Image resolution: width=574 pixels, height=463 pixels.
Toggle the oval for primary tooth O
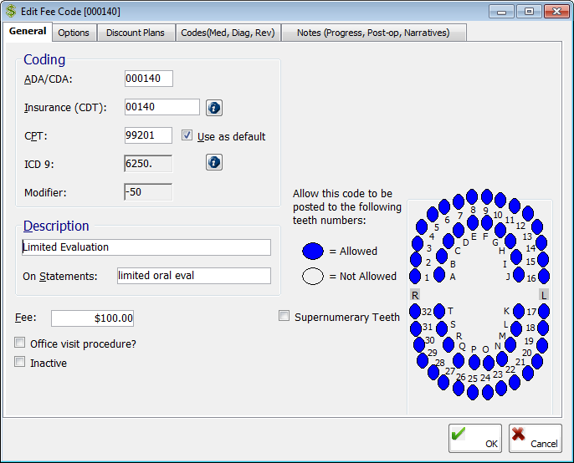pyautogui.click(x=489, y=364)
